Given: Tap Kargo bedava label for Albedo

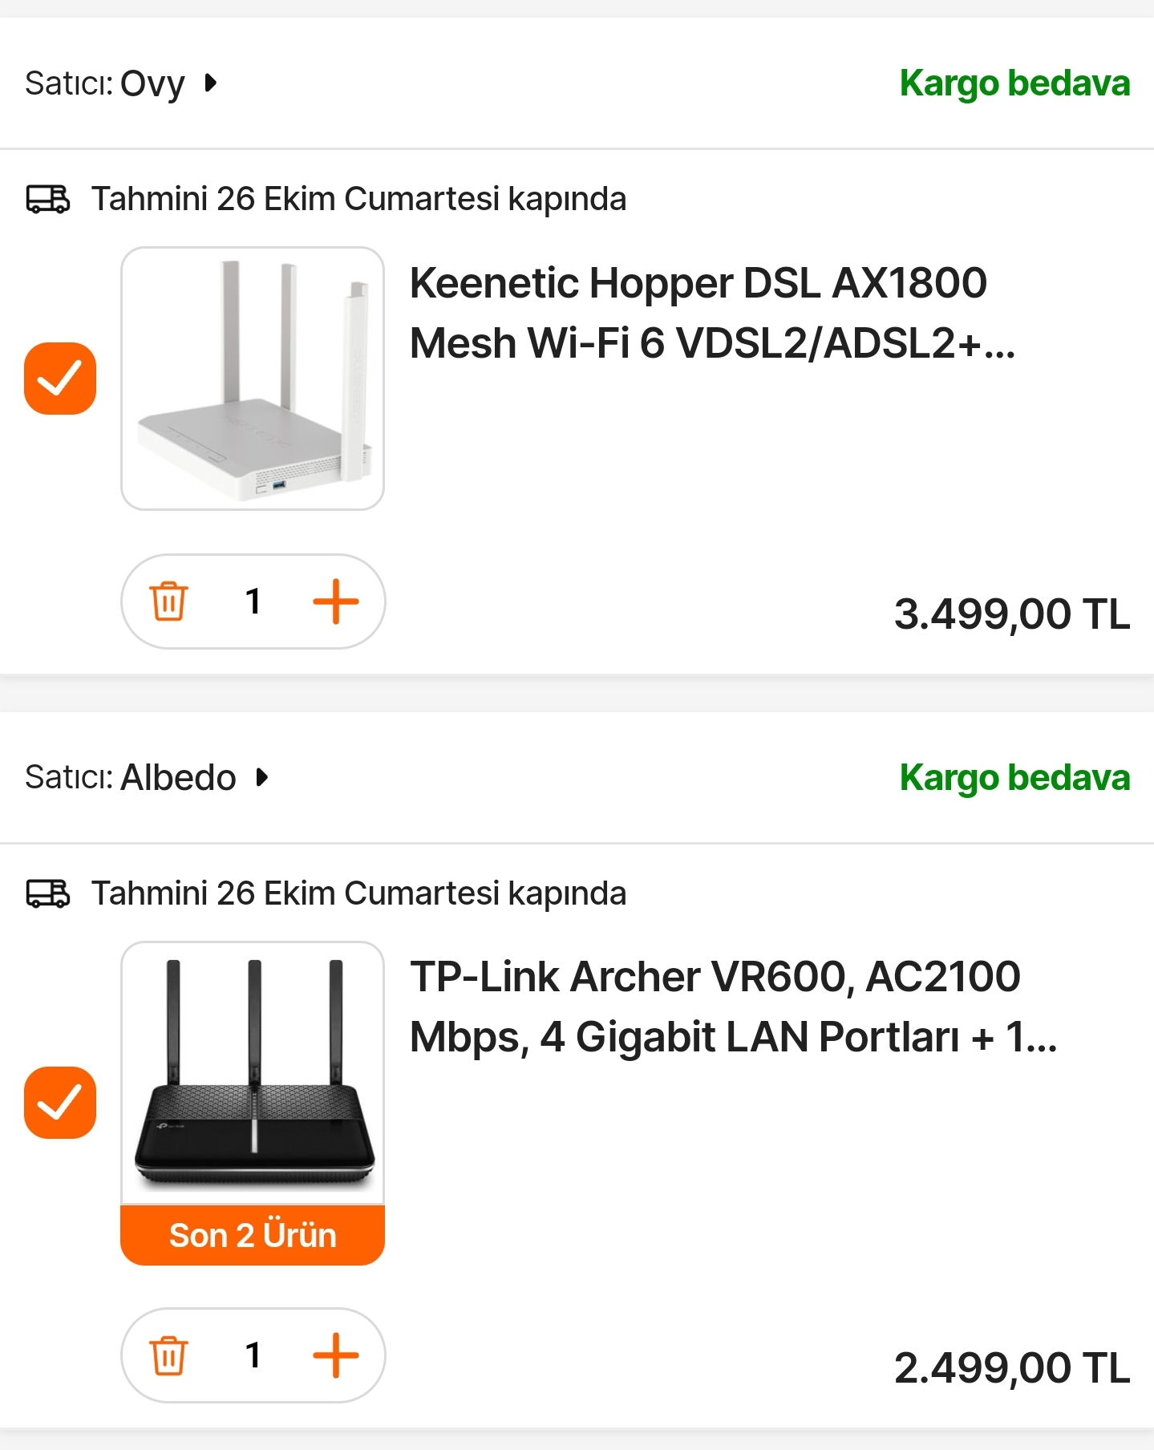Looking at the screenshot, I should pos(1014,778).
